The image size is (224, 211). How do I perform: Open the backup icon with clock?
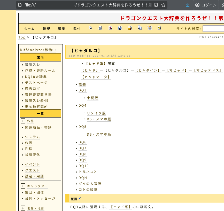[100, 28]
